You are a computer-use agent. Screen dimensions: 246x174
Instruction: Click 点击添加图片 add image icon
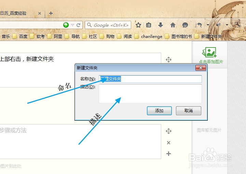(209, 52)
